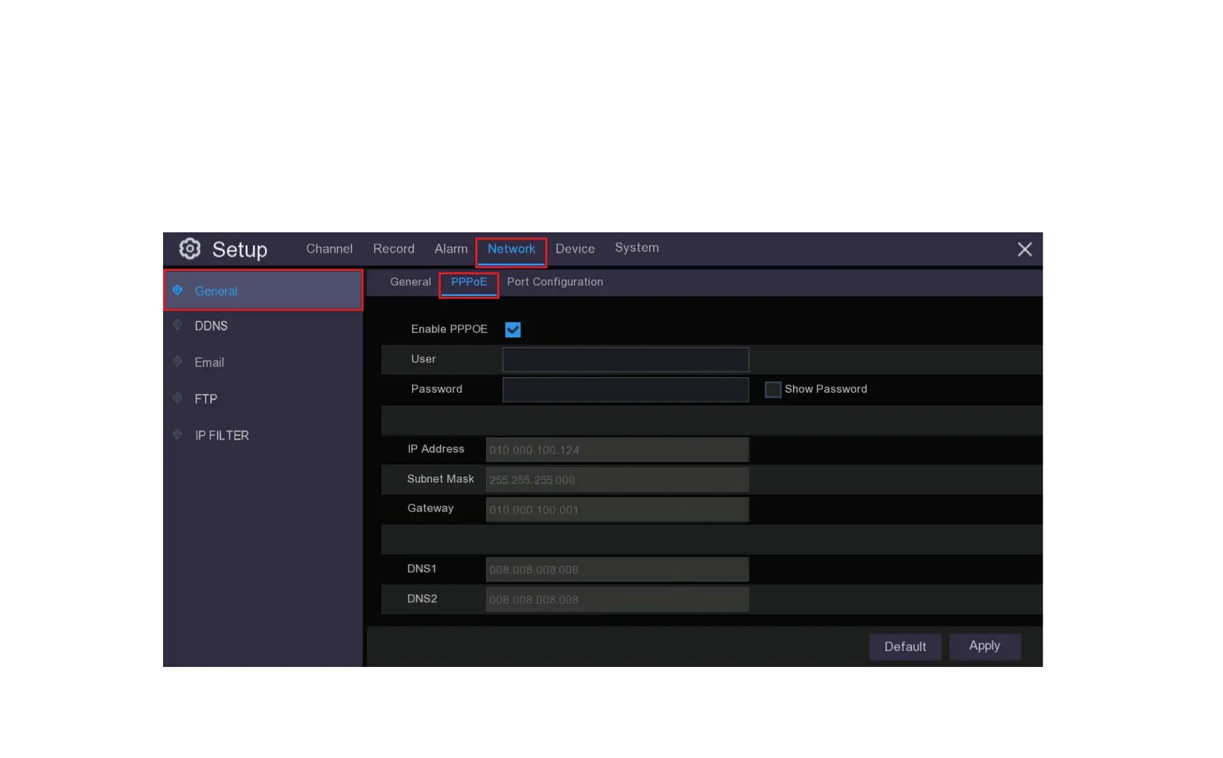Open the General sub-tab next to PPPoE
The width and height of the screenshot is (1223, 758).
[410, 282]
